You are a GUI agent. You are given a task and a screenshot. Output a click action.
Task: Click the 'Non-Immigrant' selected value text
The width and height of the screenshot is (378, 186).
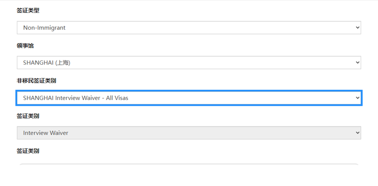point(44,28)
